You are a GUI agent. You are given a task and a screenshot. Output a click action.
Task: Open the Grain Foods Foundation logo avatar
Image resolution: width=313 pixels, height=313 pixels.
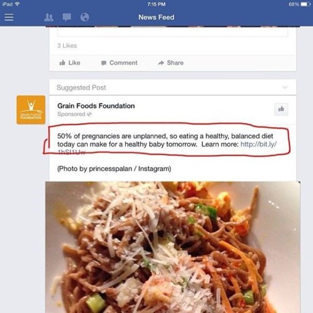pos(31,110)
